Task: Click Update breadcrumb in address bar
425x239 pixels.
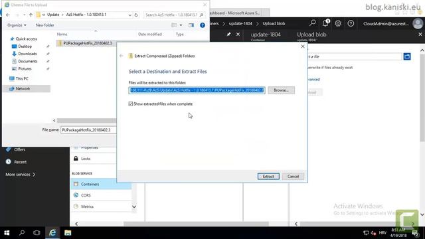Action: point(53,15)
